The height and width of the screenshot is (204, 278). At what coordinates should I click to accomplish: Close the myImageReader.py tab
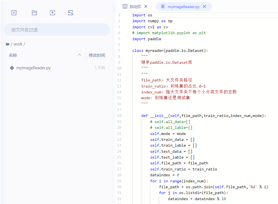pyautogui.click(x=204, y=7)
